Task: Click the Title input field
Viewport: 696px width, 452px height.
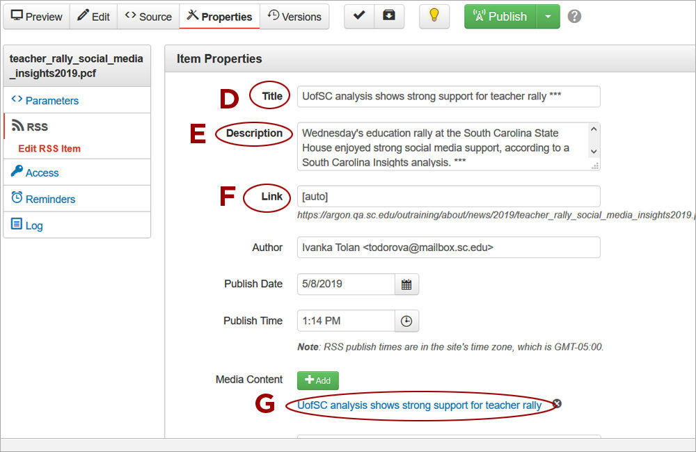Action: tap(449, 96)
